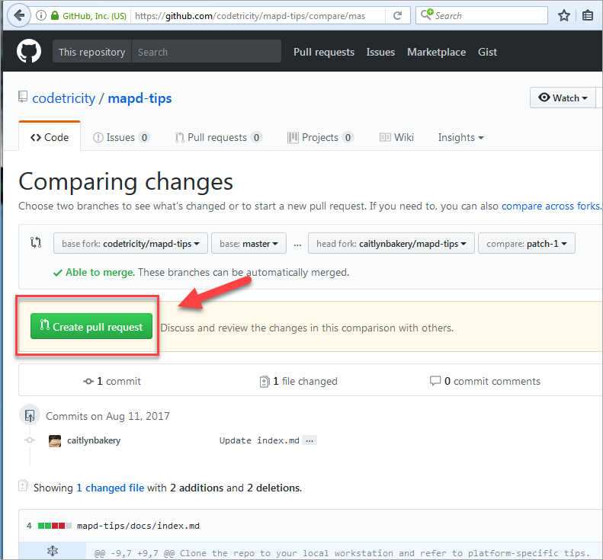Screen dimensions: 603x560
Task: Bookmark this page using the star icon
Action: point(564,16)
